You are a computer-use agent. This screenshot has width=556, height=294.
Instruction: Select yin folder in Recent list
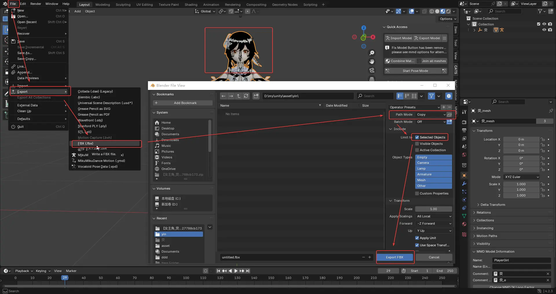click(179, 234)
